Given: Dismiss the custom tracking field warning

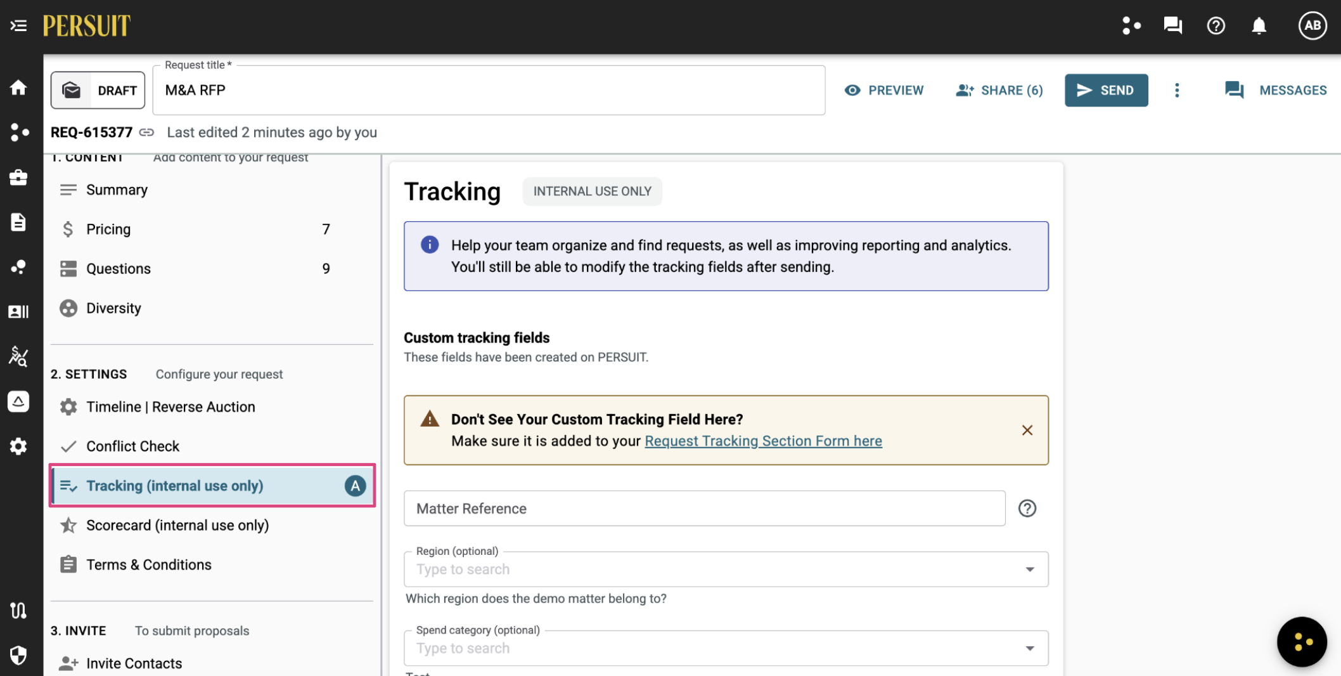Looking at the screenshot, I should pyautogui.click(x=1027, y=430).
